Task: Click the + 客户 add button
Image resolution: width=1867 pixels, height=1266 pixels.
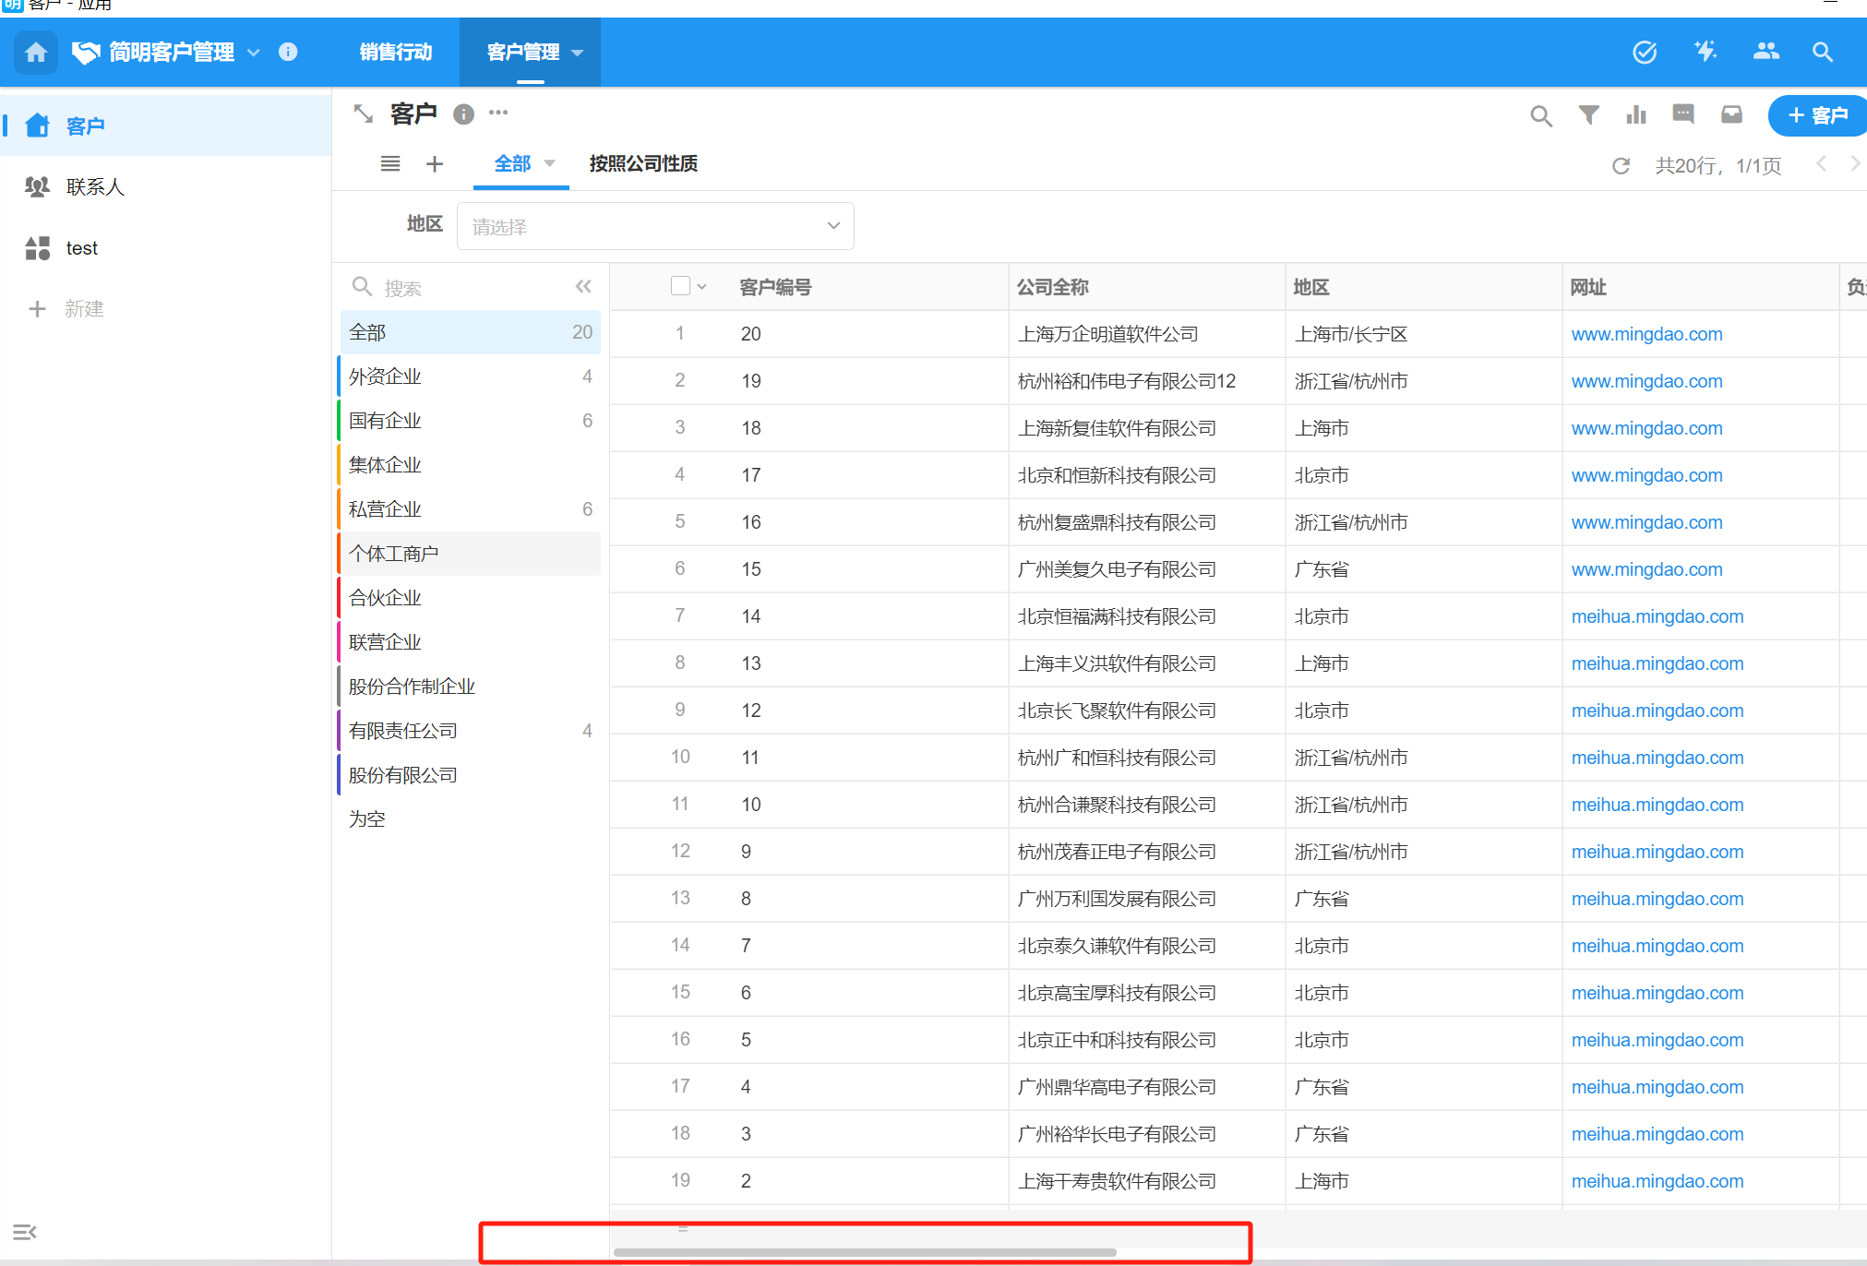Action: click(x=1816, y=115)
